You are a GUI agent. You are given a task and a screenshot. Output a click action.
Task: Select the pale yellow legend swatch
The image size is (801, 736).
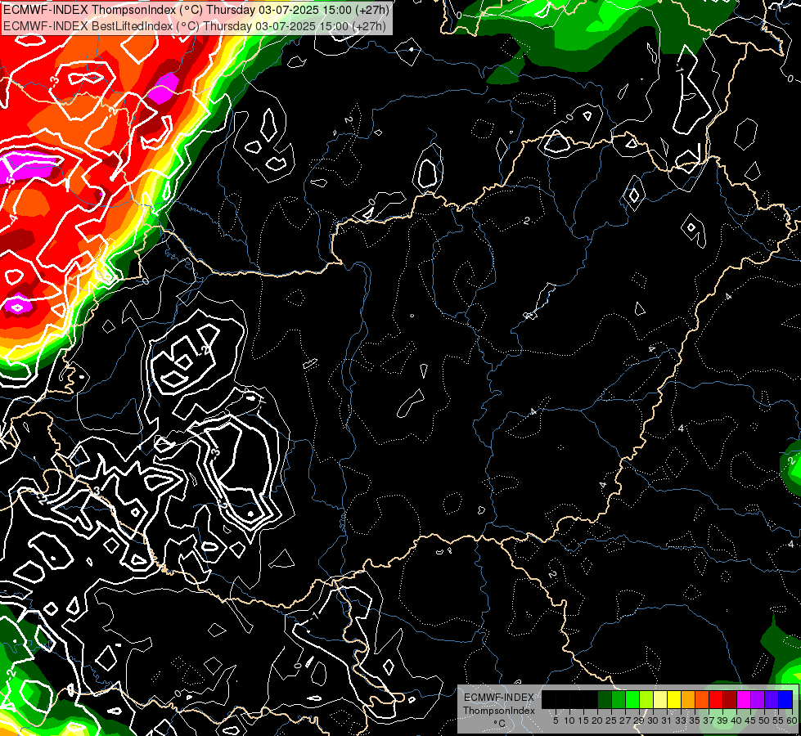660,700
